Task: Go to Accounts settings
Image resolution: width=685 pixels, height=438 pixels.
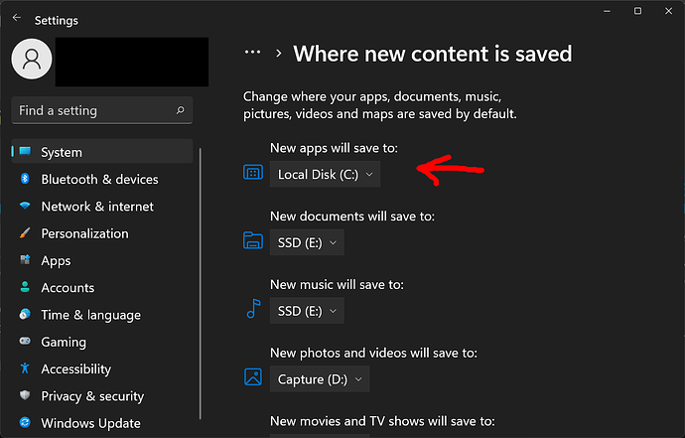Action: tap(68, 288)
